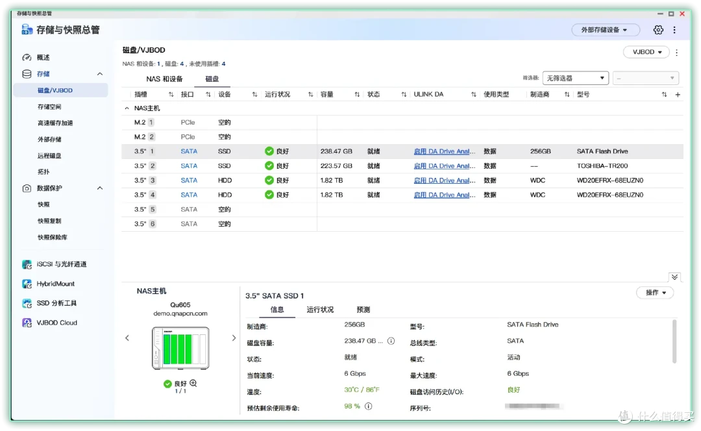The height and width of the screenshot is (431, 701).
Task: Click SATA interface link for slot 3
Action: pos(189,180)
